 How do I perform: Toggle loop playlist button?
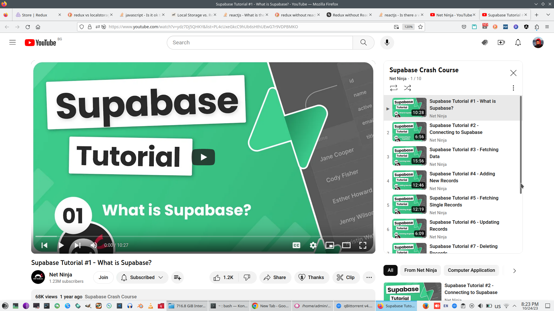coord(394,88)
